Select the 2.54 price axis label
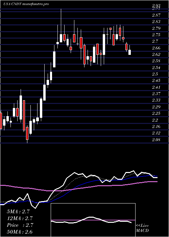The width and height of the screenshot is (169, 237). coord(156,68)
